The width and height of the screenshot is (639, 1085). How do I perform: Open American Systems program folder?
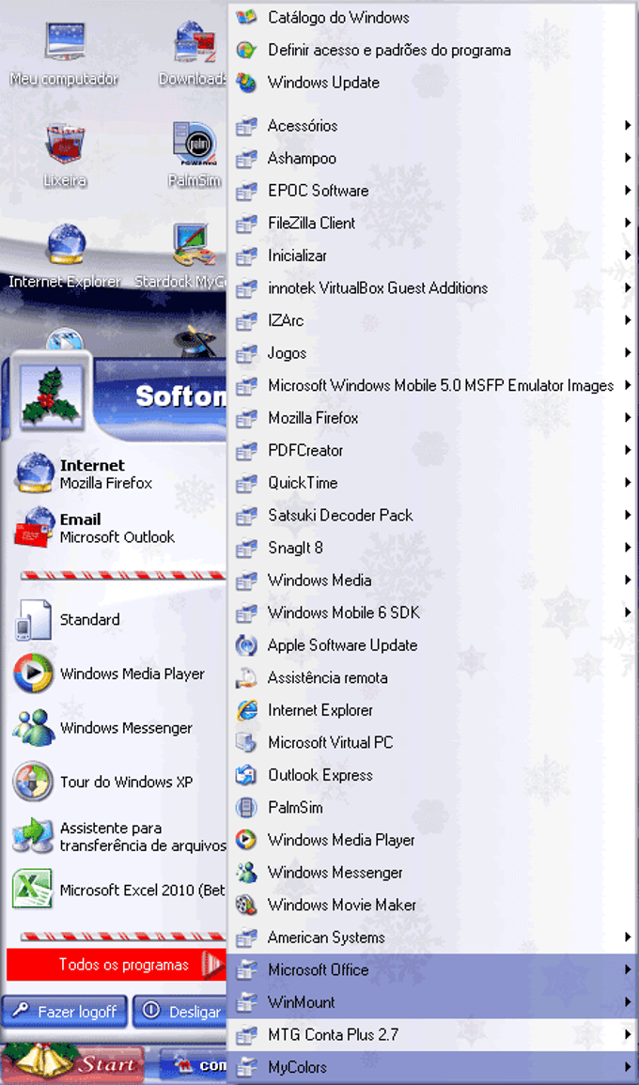point(432,937)
